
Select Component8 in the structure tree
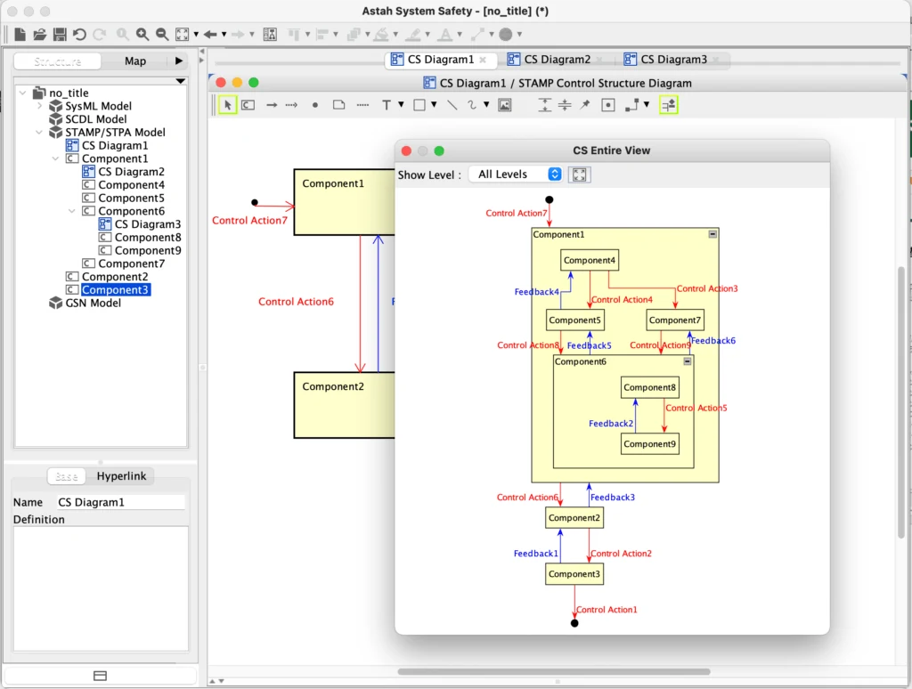coord(148,237)
